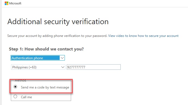The height and width of the screenshot is (105, 188).
Task: Click the Method group label
Action: point(20,80)
